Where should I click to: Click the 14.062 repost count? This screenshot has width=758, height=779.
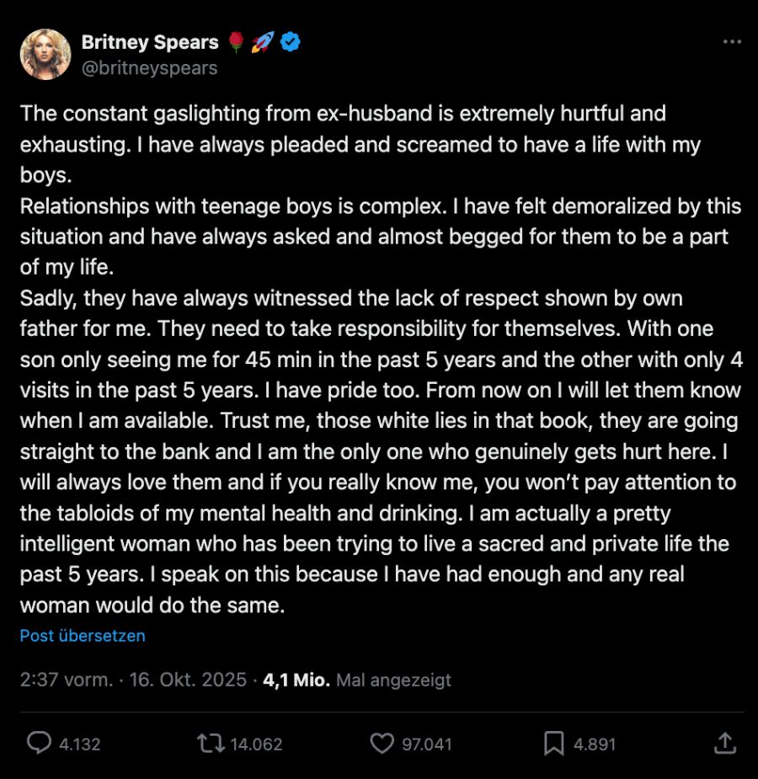tap(256, 744)
